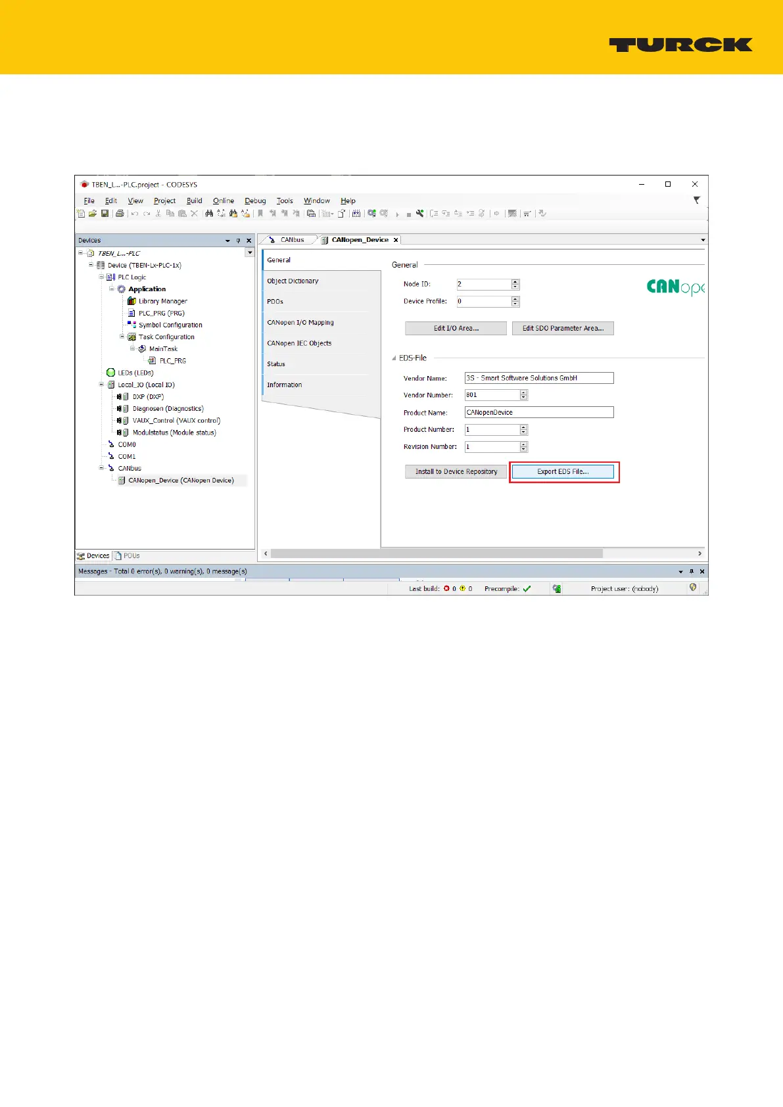Click the green LEDs circle icon

[110, 373]
